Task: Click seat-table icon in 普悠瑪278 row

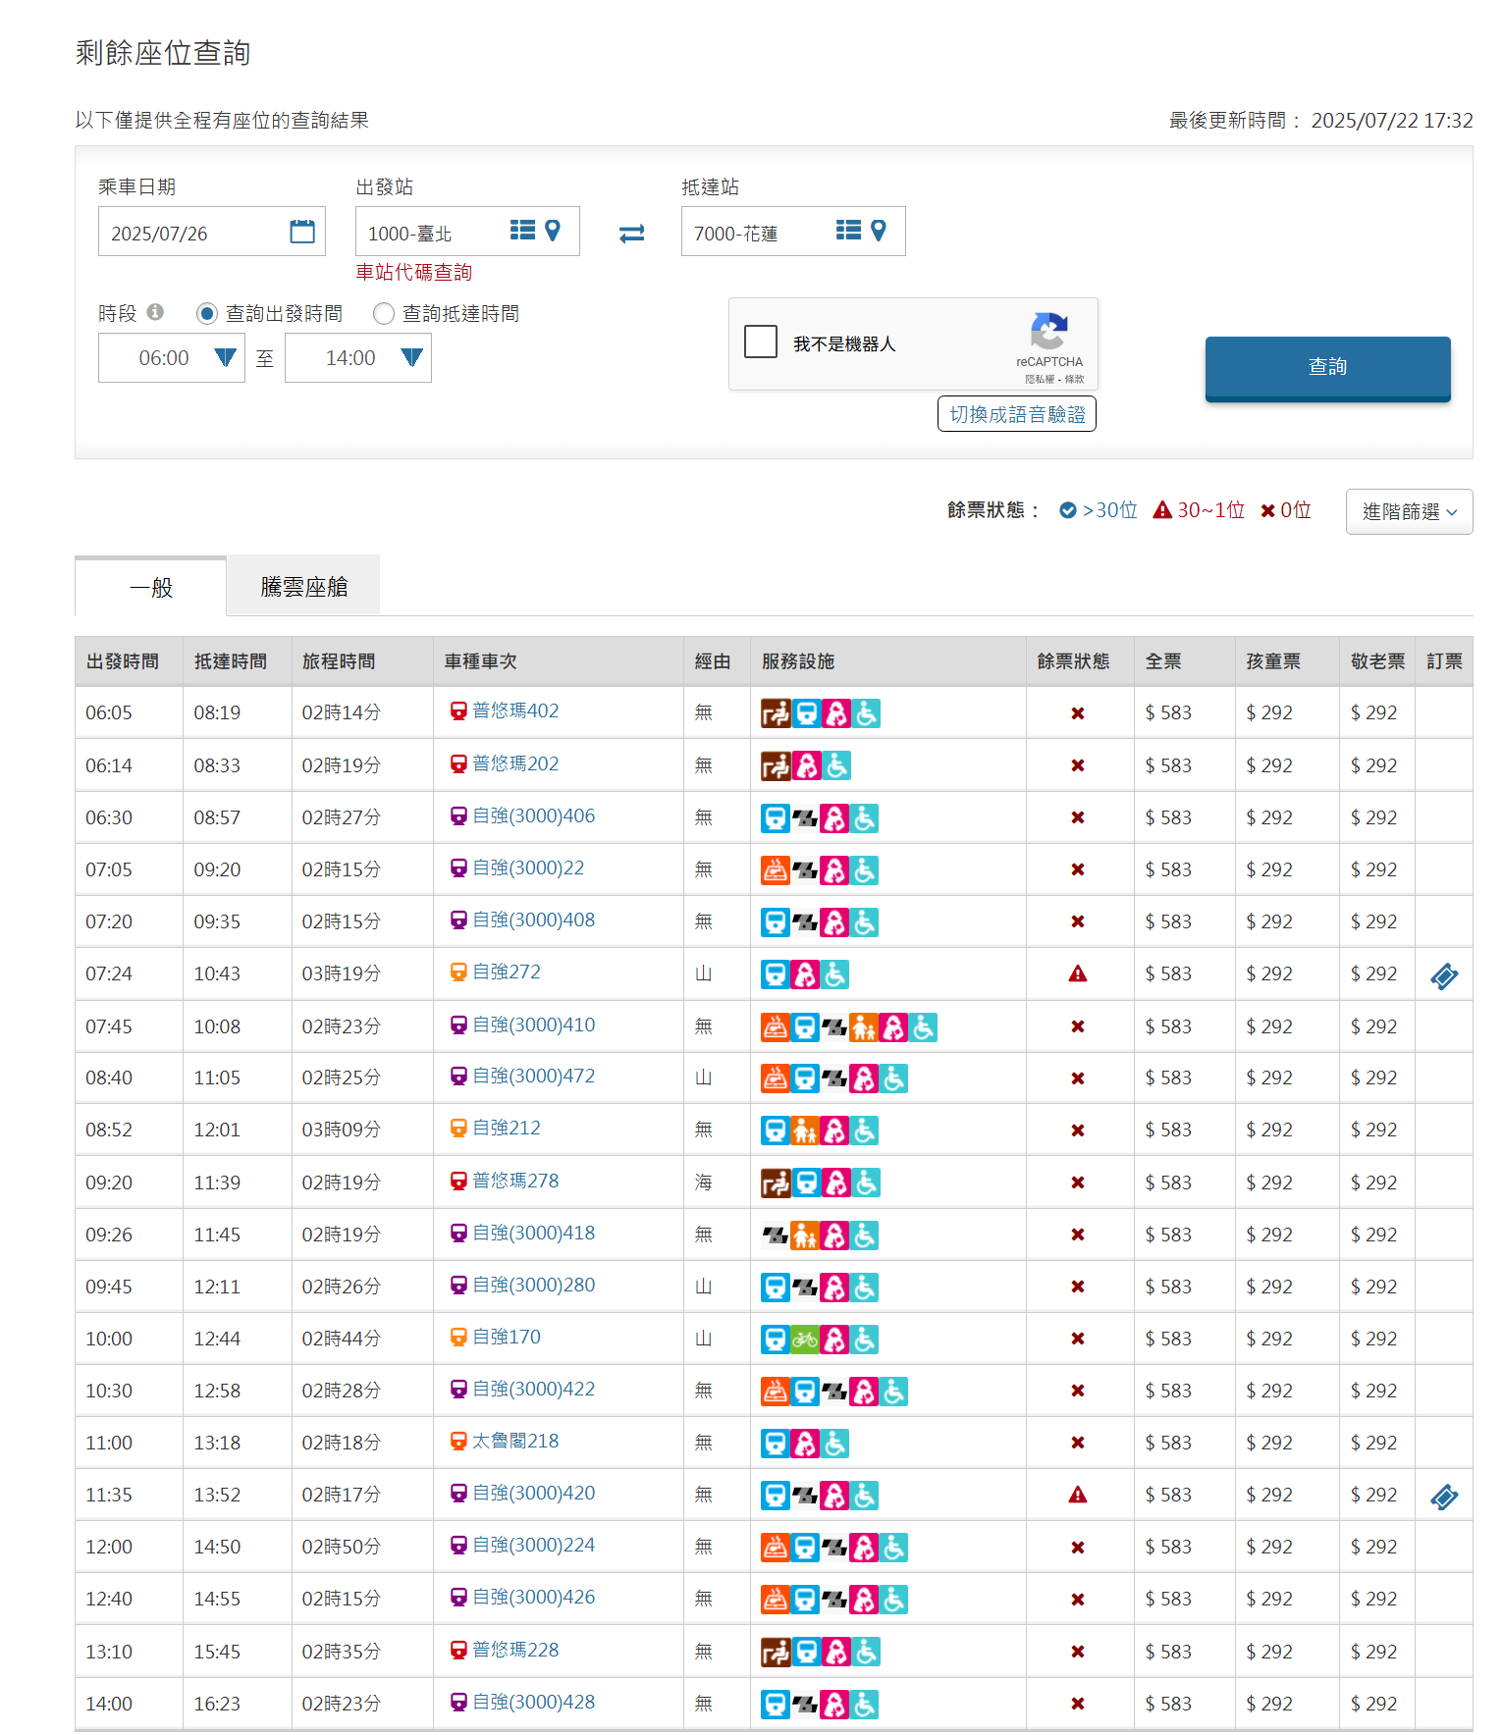Action: 776,1183
